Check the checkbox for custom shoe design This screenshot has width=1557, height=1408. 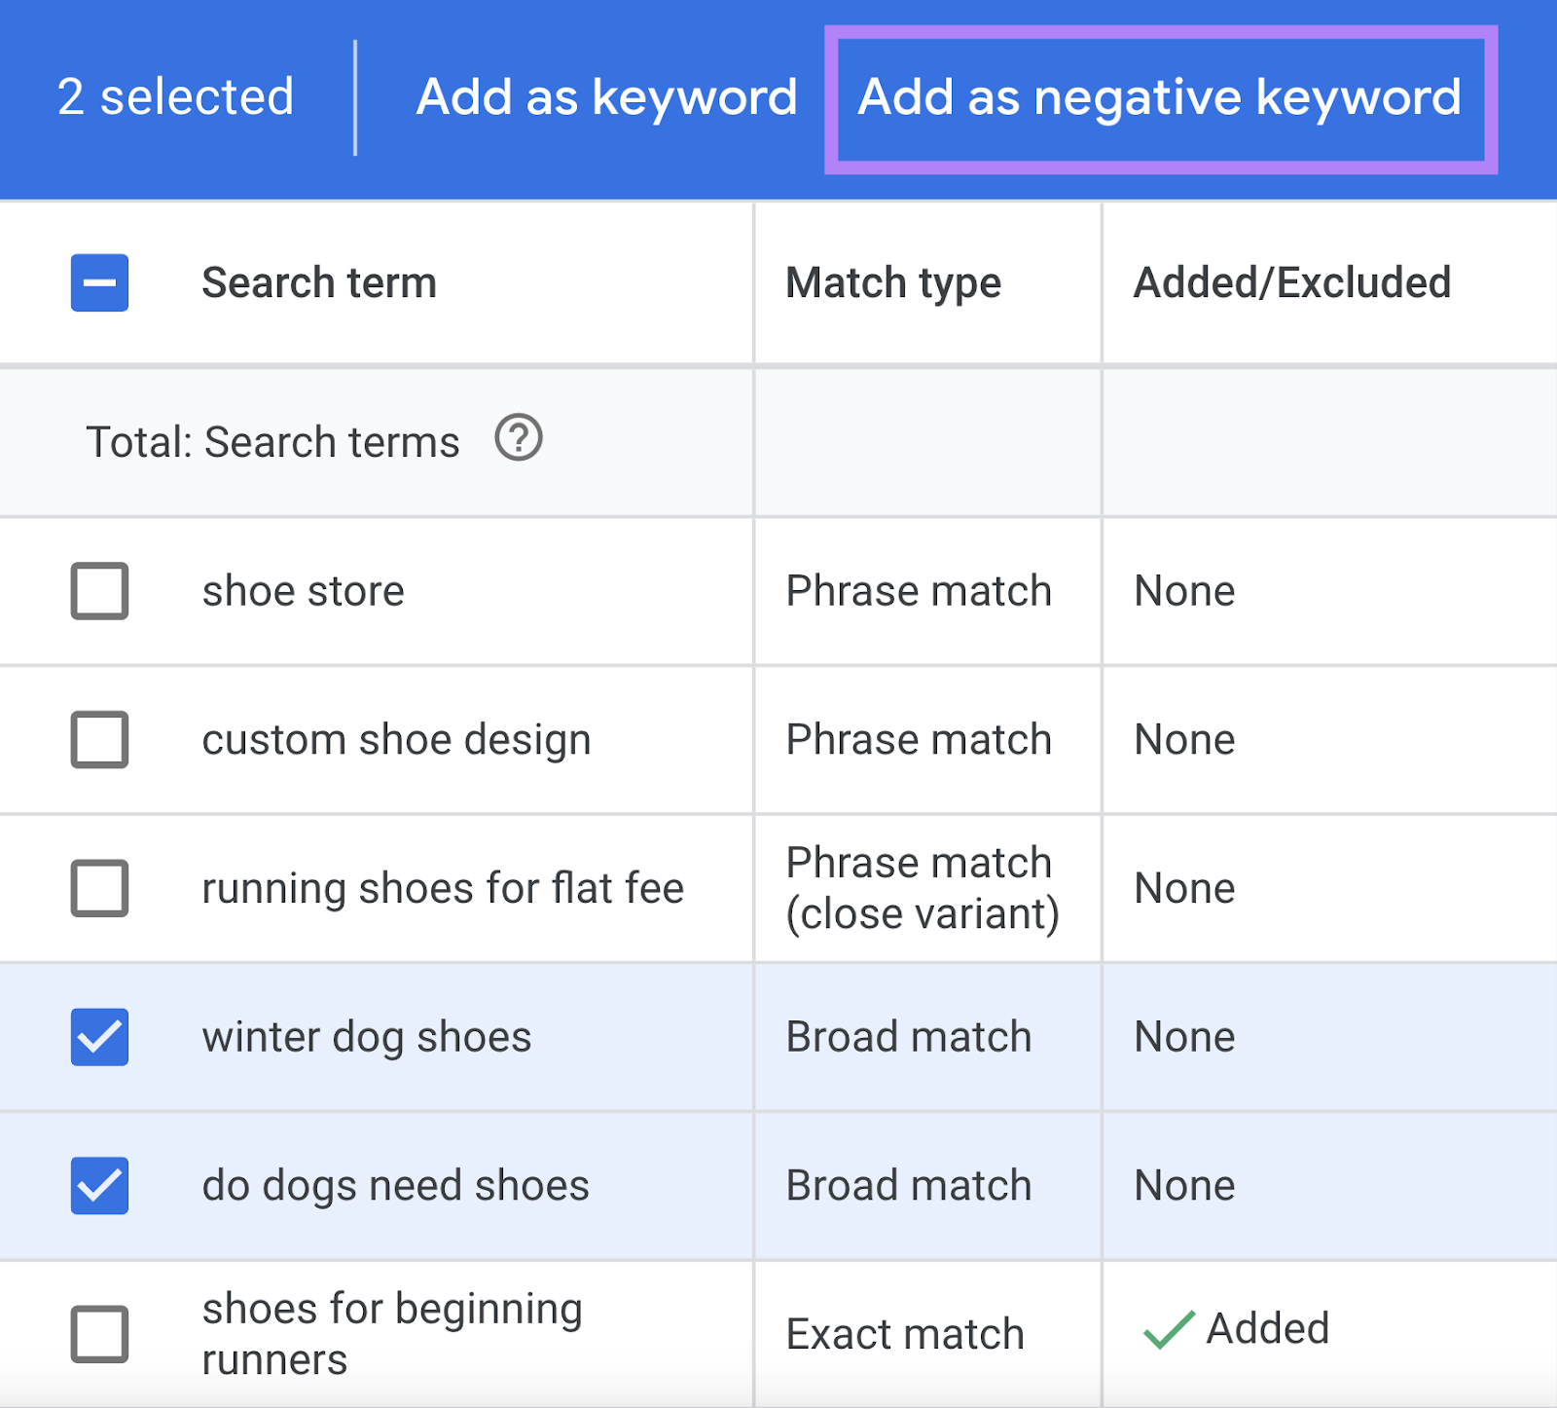(x=99, y=740)
